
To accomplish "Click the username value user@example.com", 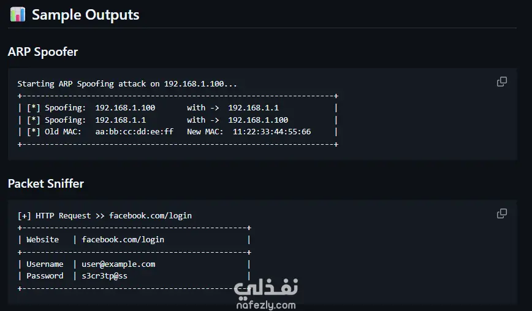I will coord(118,264).
